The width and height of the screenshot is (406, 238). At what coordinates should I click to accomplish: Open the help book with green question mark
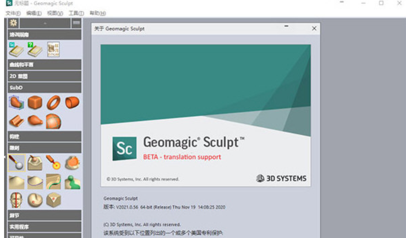tap(35, 49)
